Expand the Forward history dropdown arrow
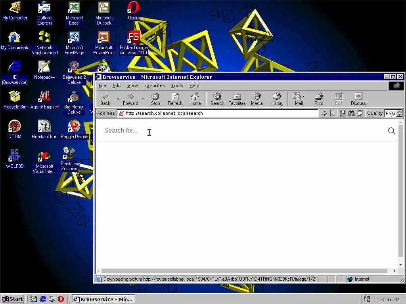Image resolution: width=406 pixels, height=304 pixels. point(143,99)
